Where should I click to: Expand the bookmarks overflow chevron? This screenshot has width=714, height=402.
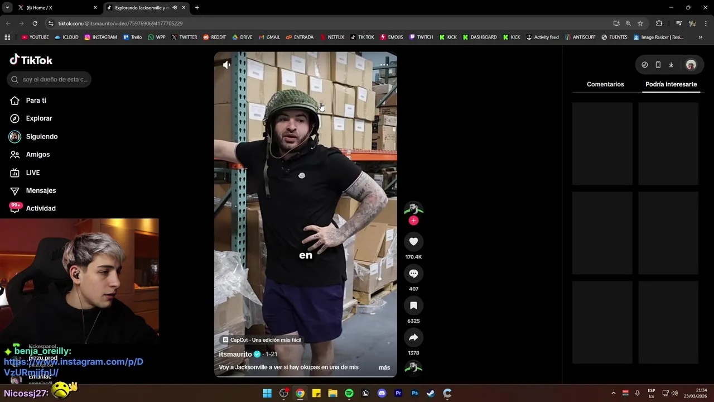point(701,37)
